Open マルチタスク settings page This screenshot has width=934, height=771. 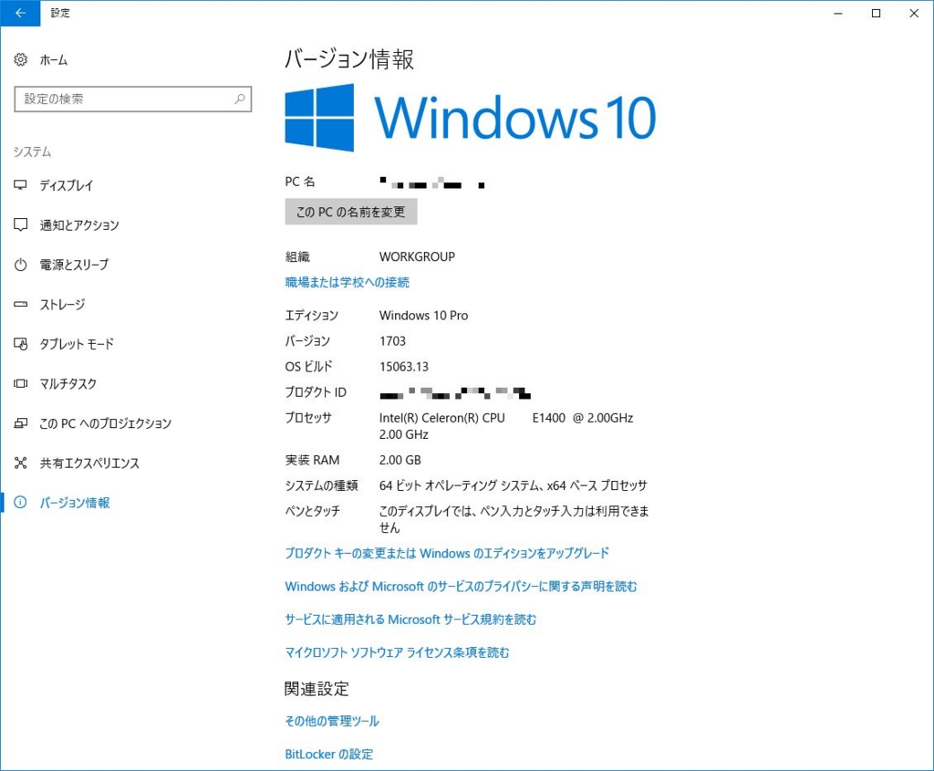click(x=67, y=384)
